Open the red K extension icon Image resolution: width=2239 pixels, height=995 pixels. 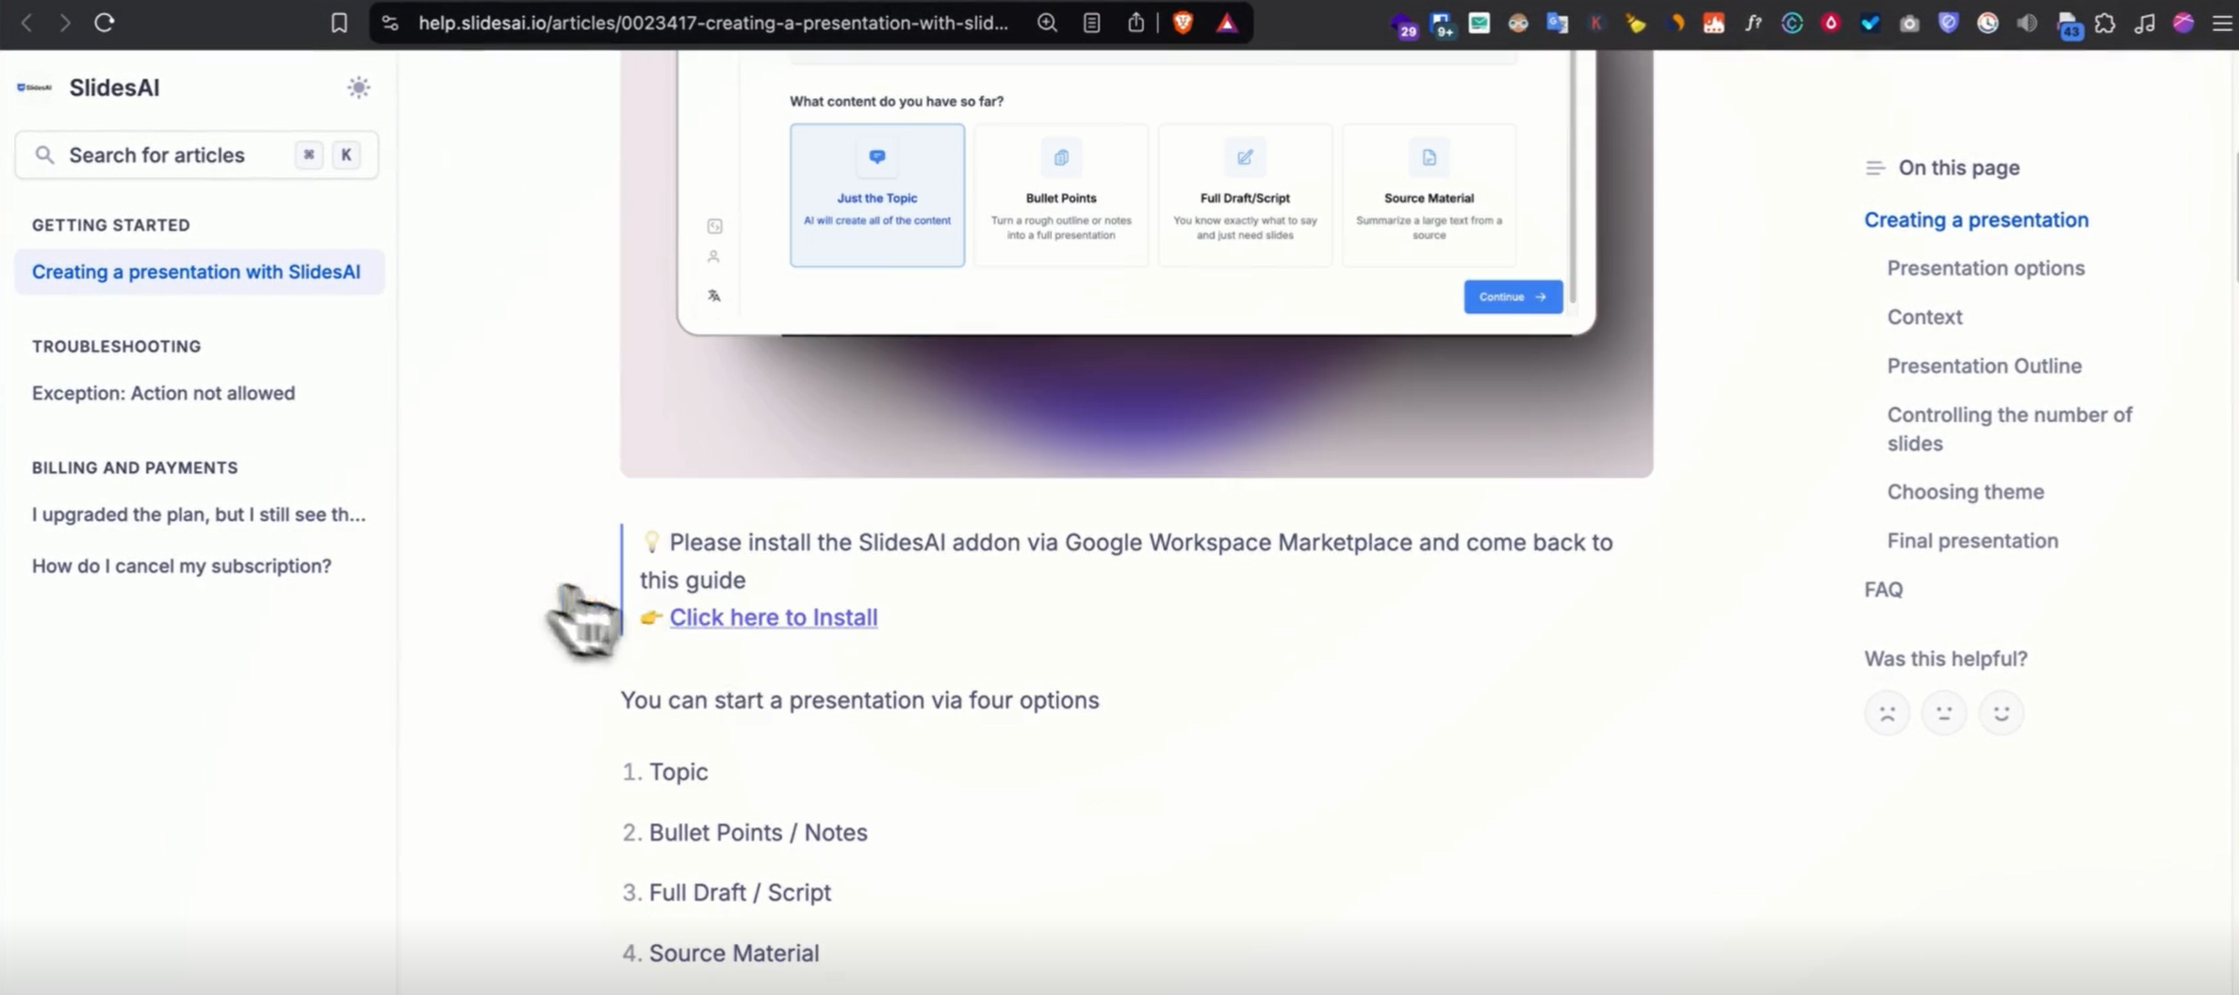[1596, 23]
